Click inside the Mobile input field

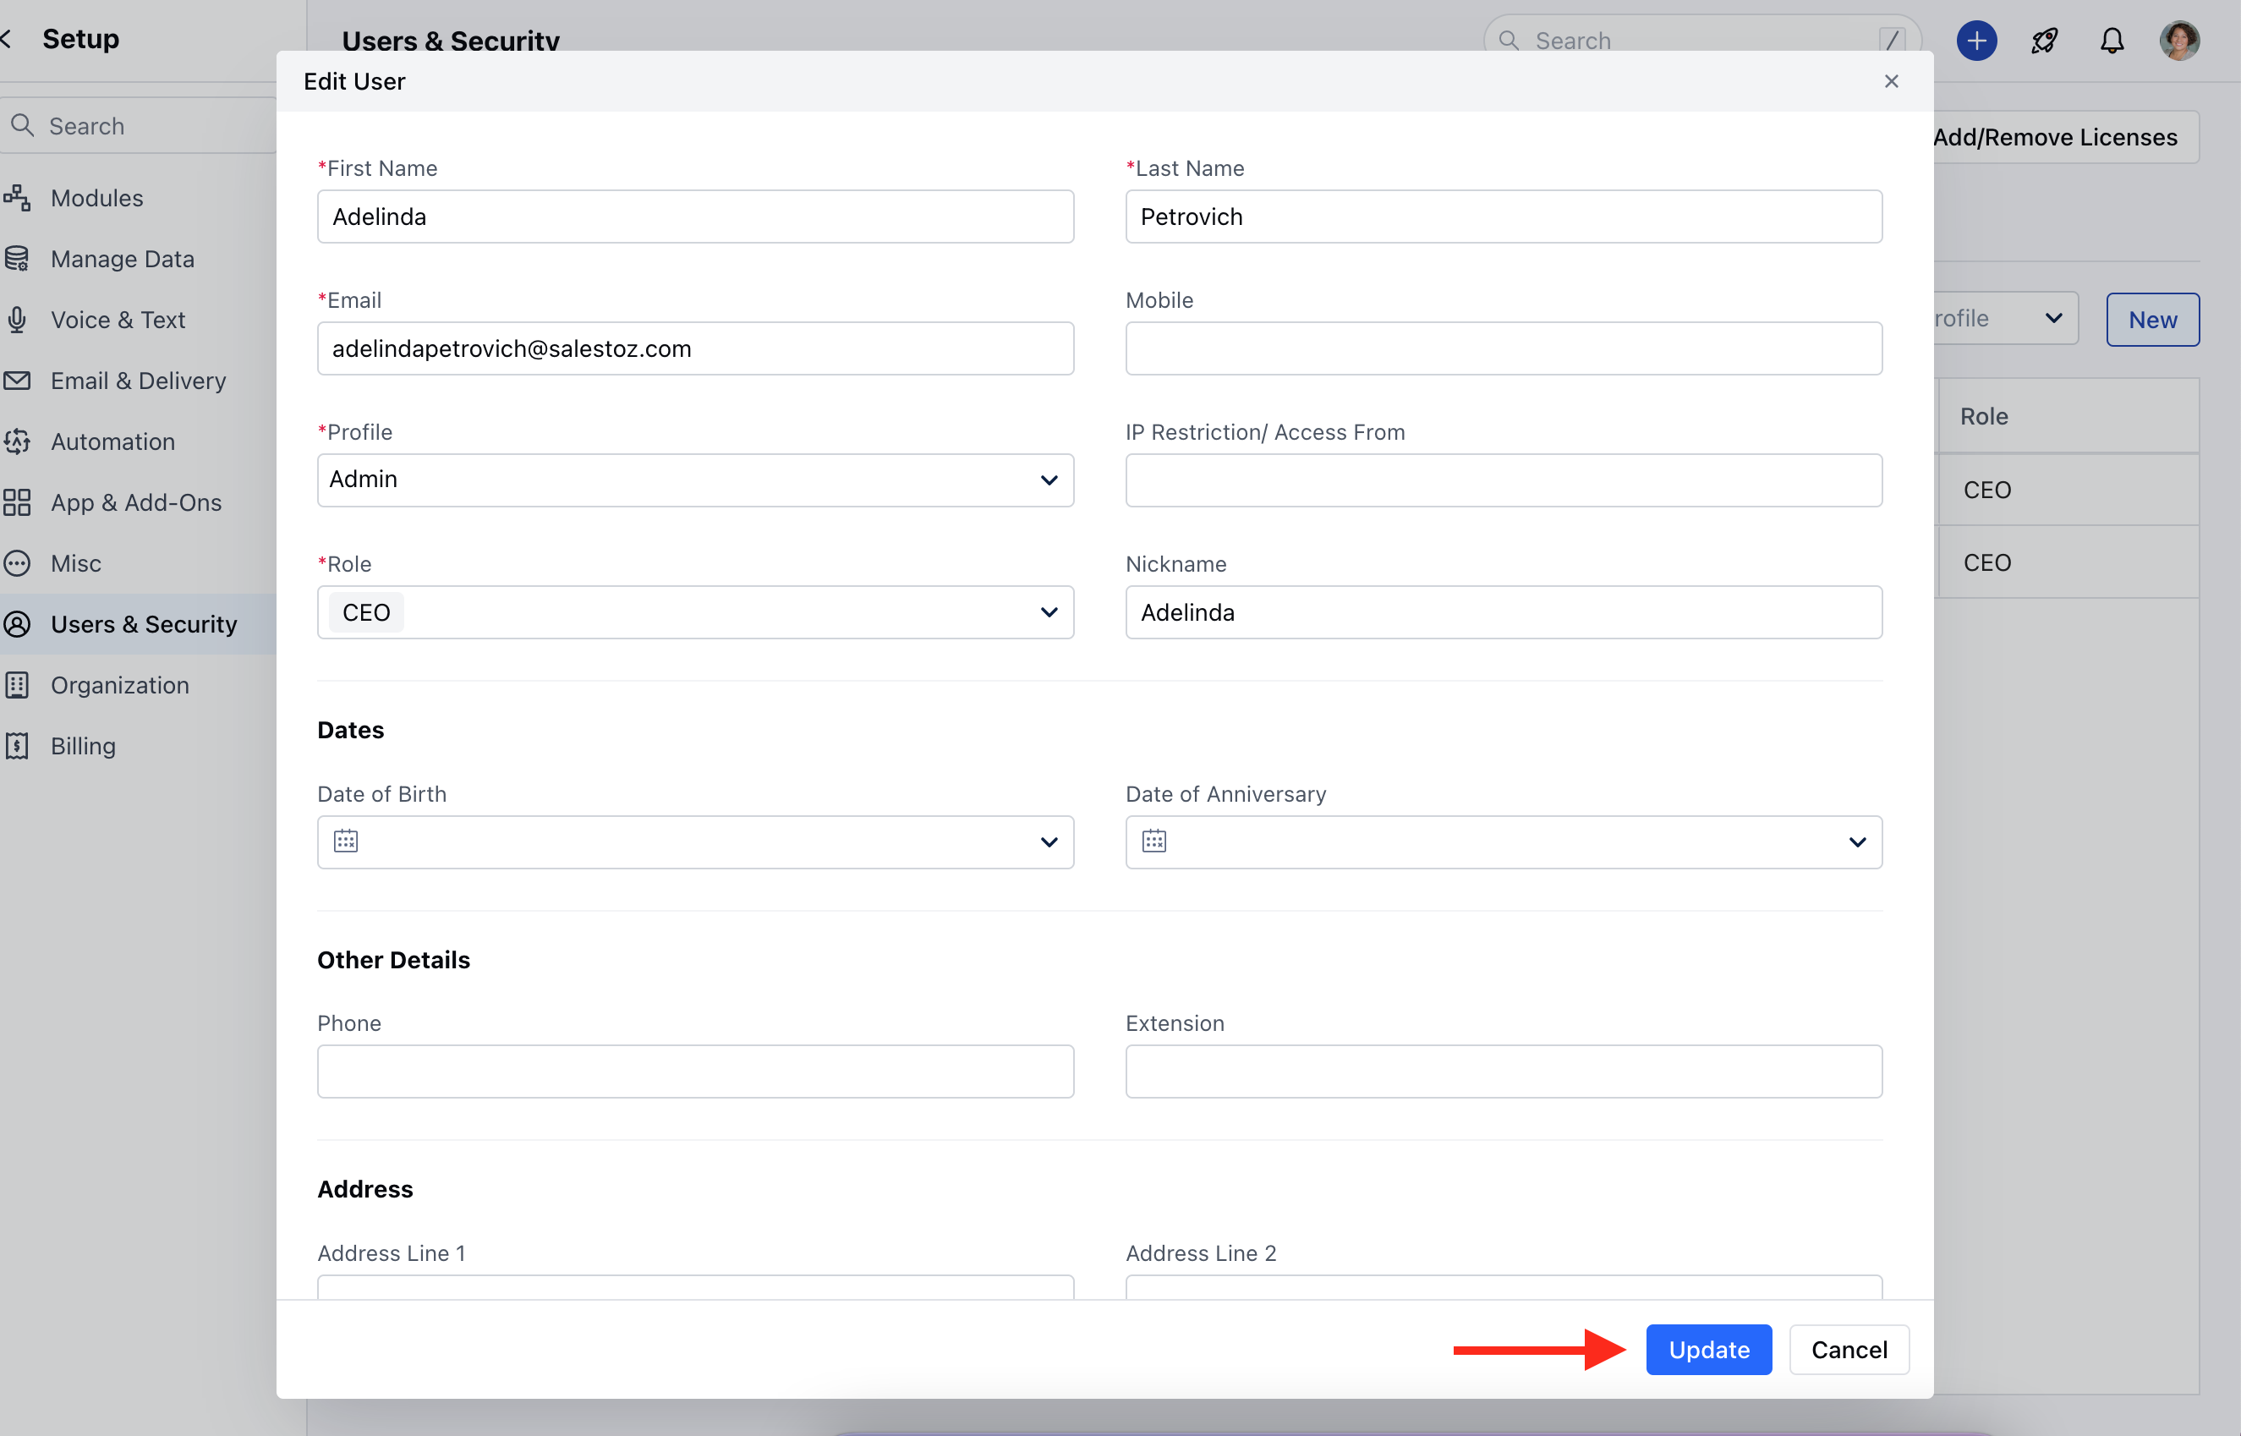1503,348
